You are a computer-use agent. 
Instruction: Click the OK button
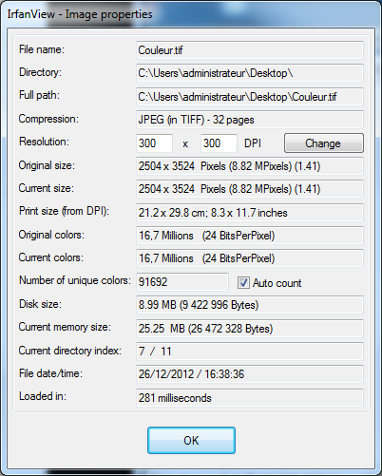pos(191,440)
